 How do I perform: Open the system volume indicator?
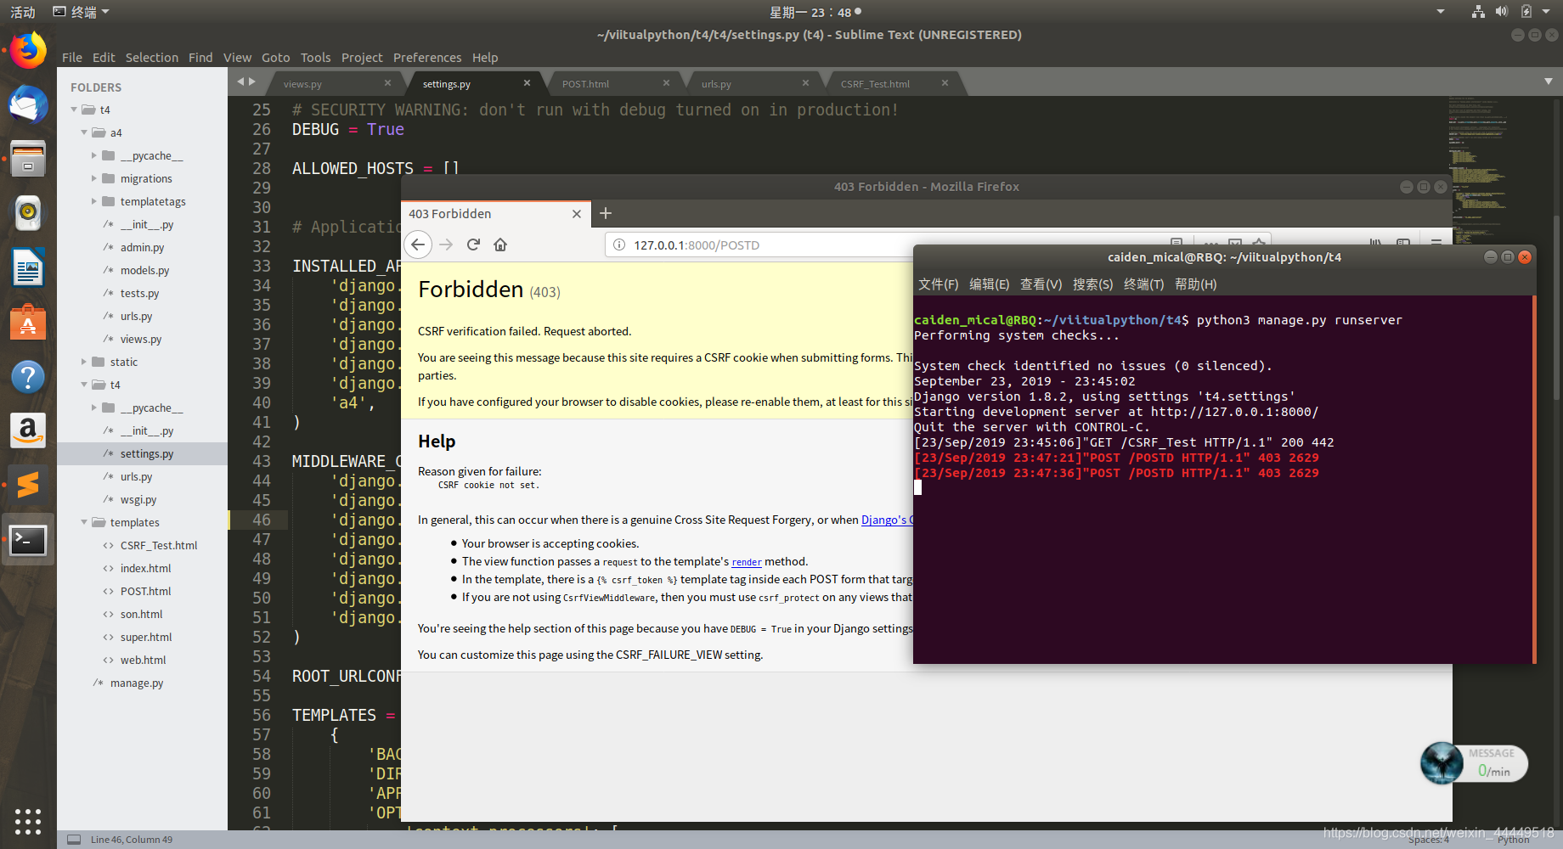click(x=1502, y=12)
